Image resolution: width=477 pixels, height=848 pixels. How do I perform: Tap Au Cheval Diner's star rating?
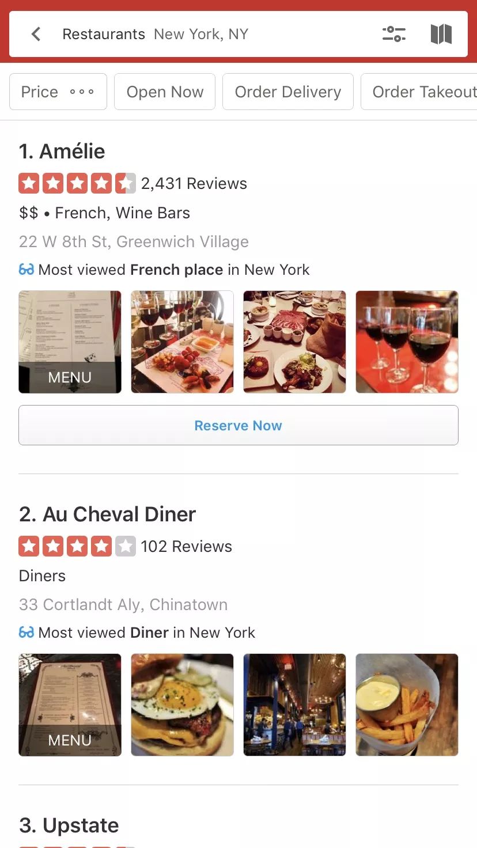tap(77, 546)
